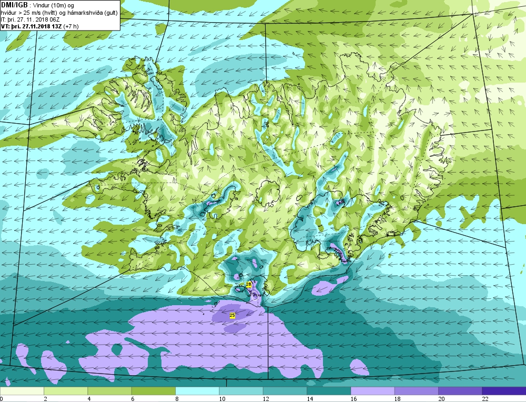Image resolution: width=526 pixels, height=402 pixels.
Task: Click the legend scale number '12'
Action: [x=266, y=399]
